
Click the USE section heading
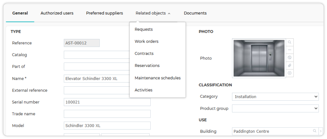[203, 120]
